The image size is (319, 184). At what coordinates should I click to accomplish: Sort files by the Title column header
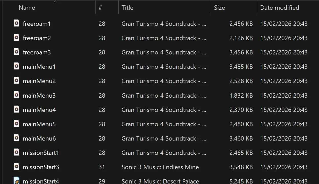pos(127,8)
